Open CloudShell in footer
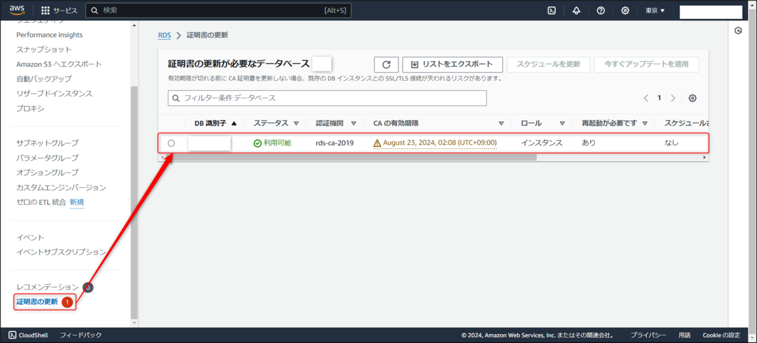 (29, 335)
